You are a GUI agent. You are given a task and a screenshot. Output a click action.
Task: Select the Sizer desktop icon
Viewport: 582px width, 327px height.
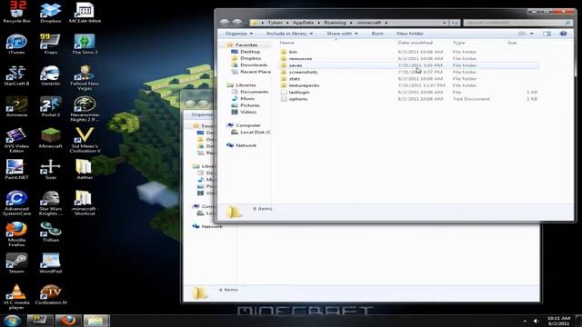pyautogui.click(x=51, y=169)
